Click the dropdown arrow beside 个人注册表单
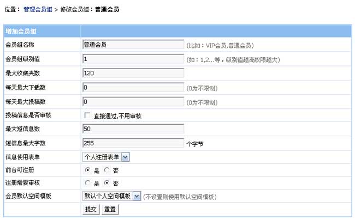Image resolution: width=355 pixels, height=220 pixels. point(125,157)
